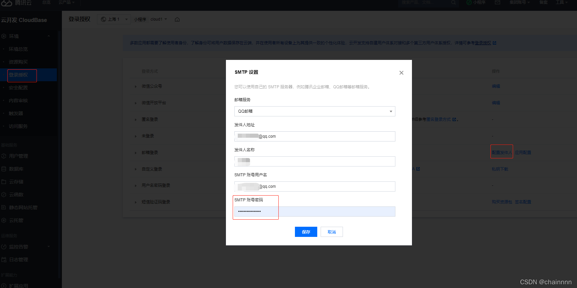The width and height of the screenshot is (577, 288).
Task: Click external link icon in 自定义登录 row
Action: click(x=418, y=169)
